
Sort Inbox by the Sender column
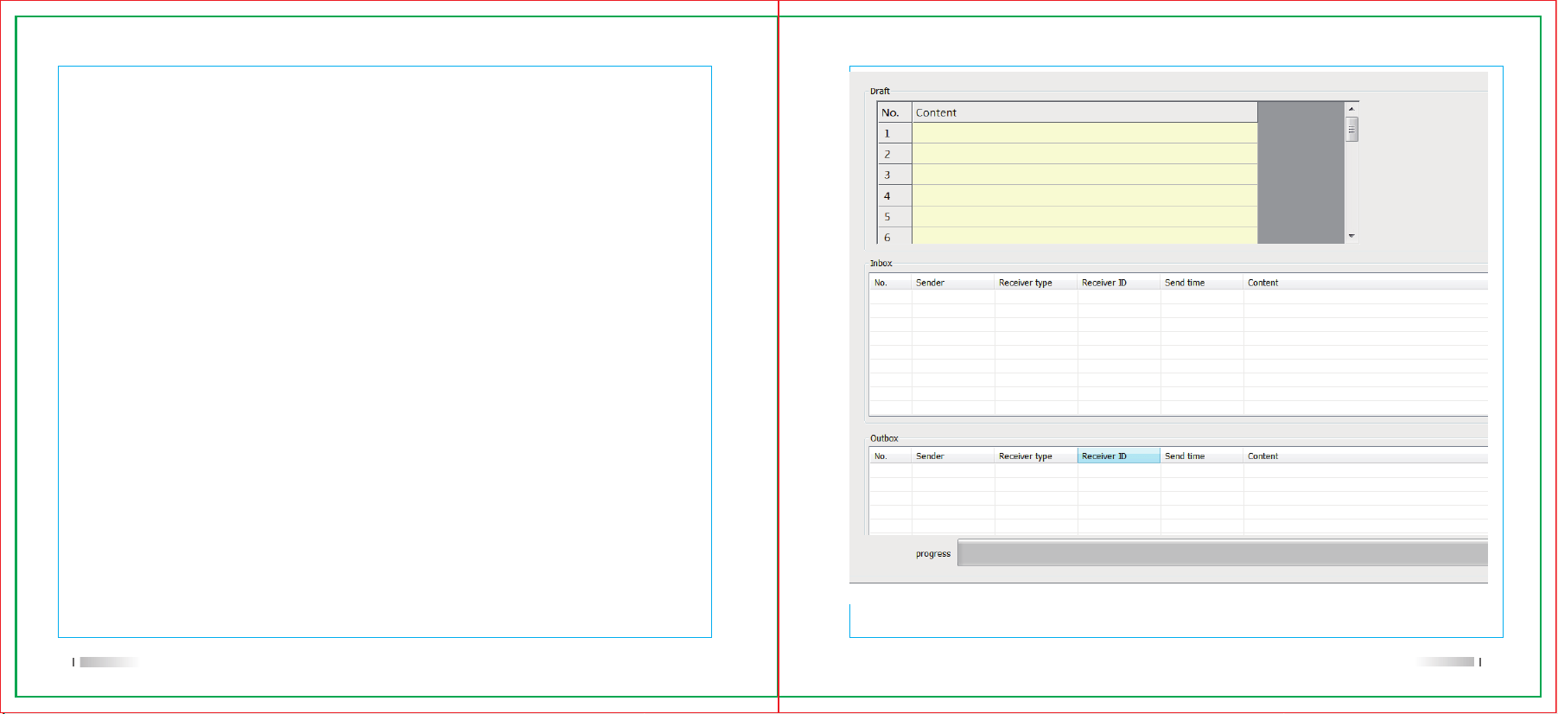[953, 283]
